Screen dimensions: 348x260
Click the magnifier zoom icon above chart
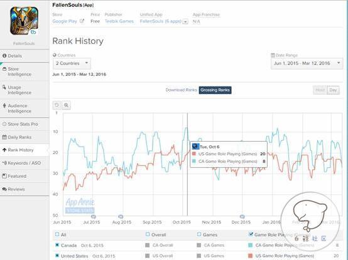point(66,105)
